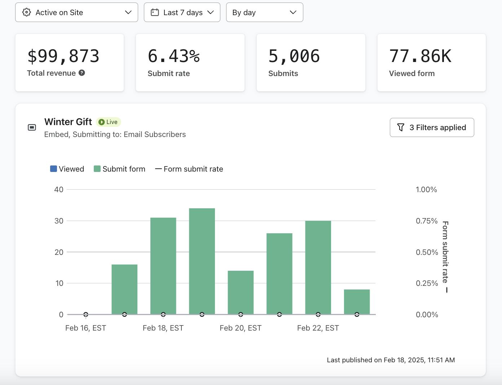Open the 3 Filters applied button
Image resolution: width=502 pixels, height=385 pixels.
432,127
